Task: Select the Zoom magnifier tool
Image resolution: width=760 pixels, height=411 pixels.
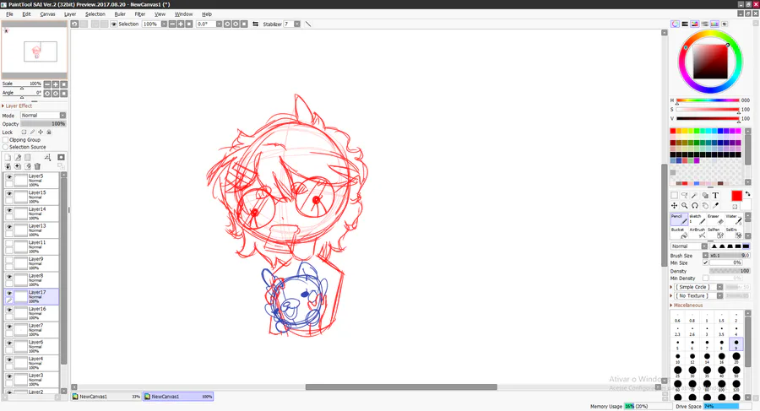Action: [684, 206]
